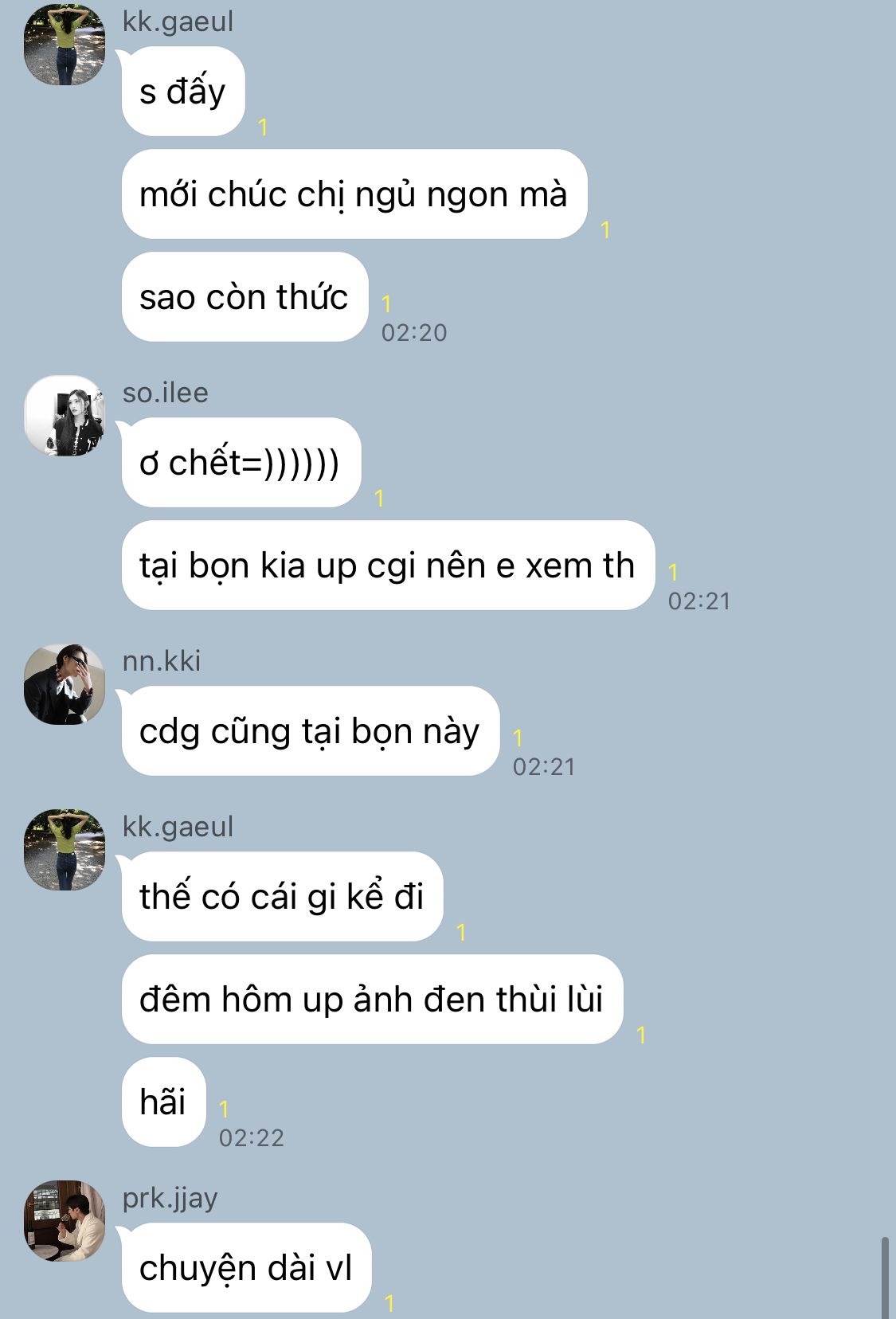Screen dimensions: 896x1319
Task: Click the so.ilee username label
Action: (x=166, y=393)
